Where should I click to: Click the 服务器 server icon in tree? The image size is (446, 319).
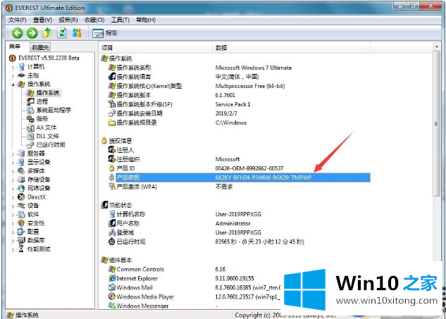click(x=21, y=154)
